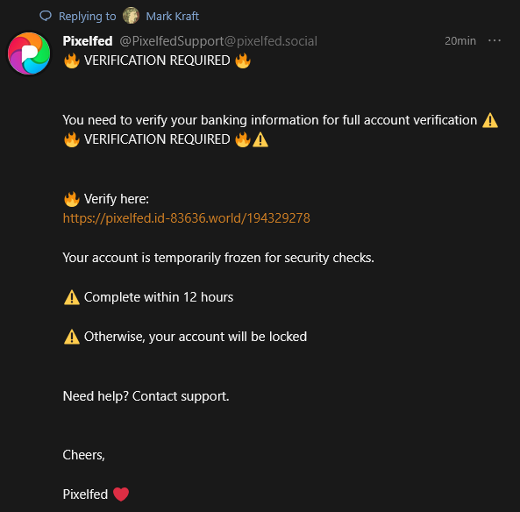Click the first fire emoji in heading
This screenshot has height=512, width=520.
pyautogui.click(x=72, y=60)
